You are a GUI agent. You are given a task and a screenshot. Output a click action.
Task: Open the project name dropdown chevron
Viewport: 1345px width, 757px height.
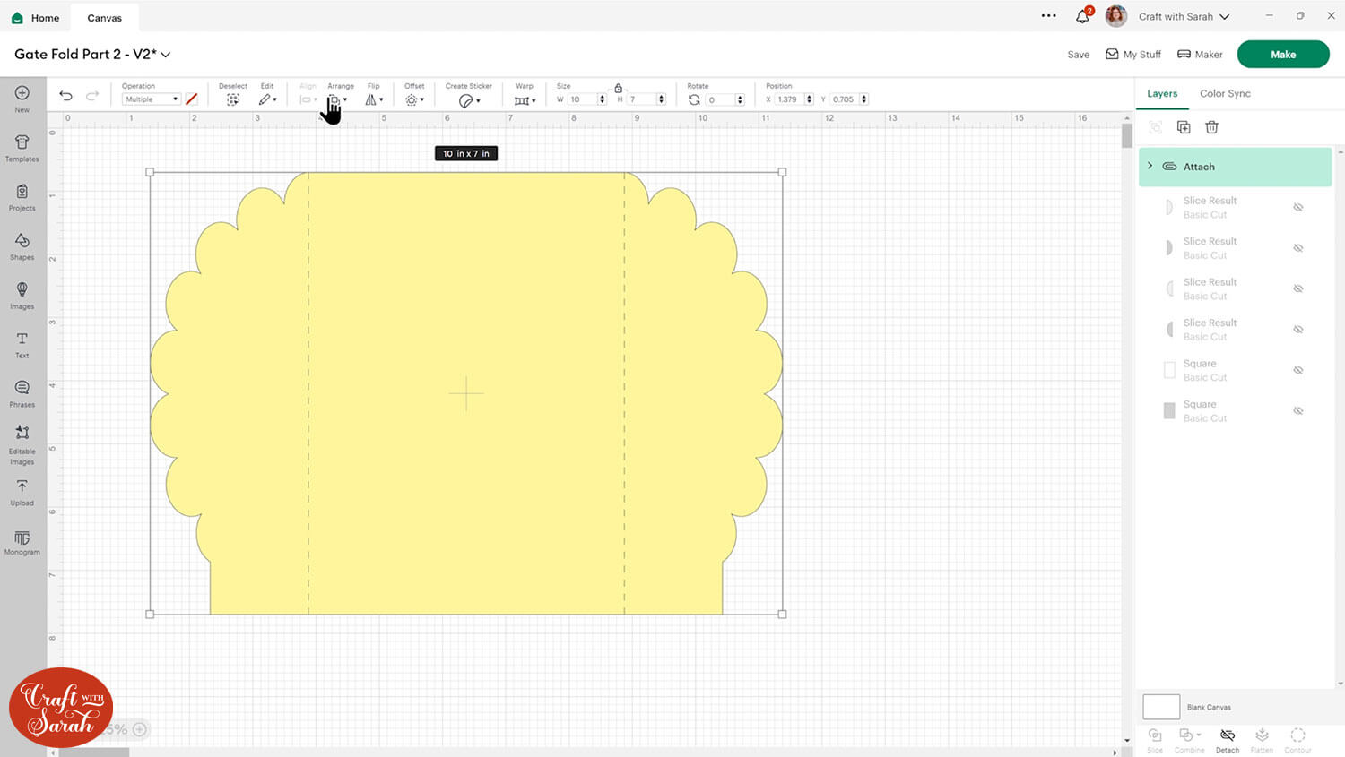(166, 55)
